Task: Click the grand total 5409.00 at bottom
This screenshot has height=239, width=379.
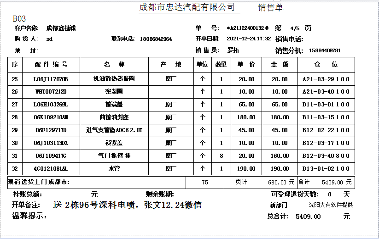Action: click(x=308, y=216)
